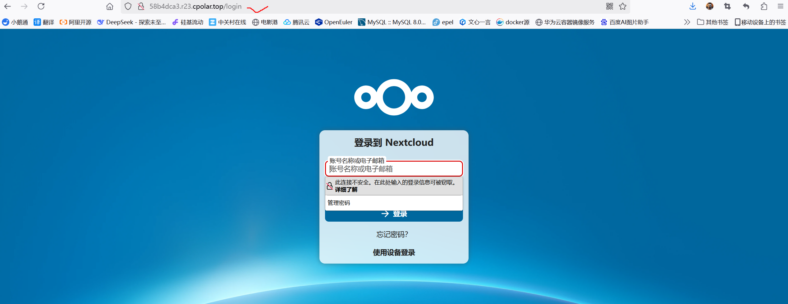Open the 电影港 bookmark
This screenshot has width=788, height=304.
click(x=265, y=22)
